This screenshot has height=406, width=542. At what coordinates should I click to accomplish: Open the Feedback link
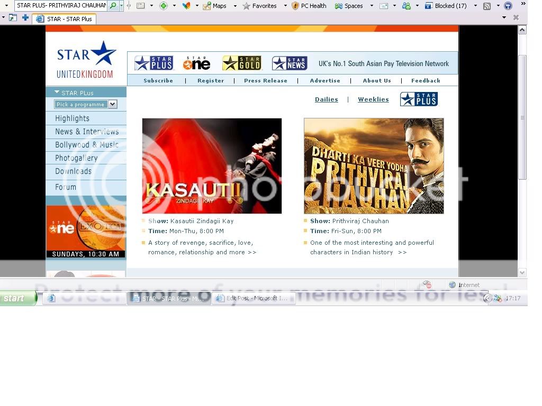[426, 80]
